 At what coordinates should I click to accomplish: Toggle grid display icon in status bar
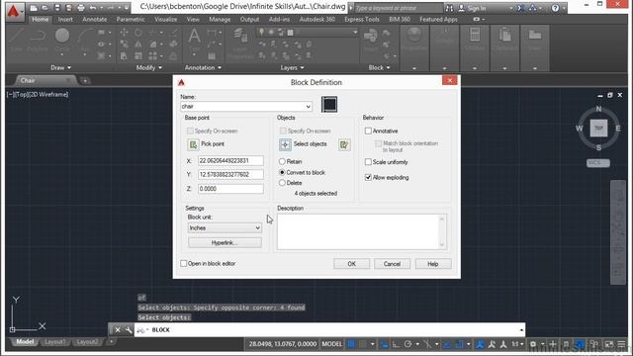point(351,344)
